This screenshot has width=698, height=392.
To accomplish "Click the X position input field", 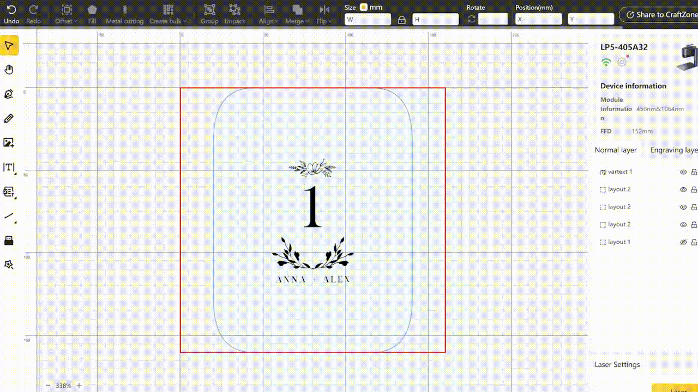I will pos(539,20).
